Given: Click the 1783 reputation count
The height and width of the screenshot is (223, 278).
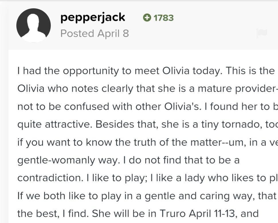Looking at the screenshot, I should [163, 18].
